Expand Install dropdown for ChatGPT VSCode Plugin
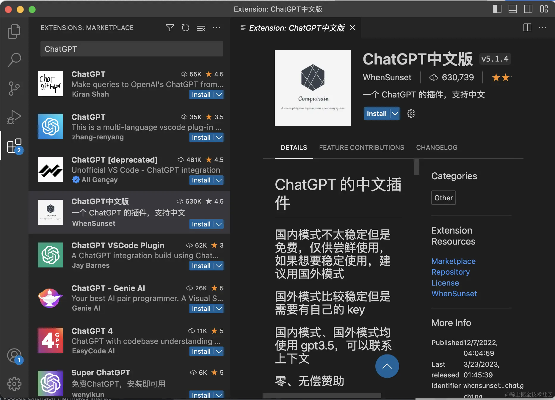The height and width of the screenshot is (400, 555). coord(219,266)
